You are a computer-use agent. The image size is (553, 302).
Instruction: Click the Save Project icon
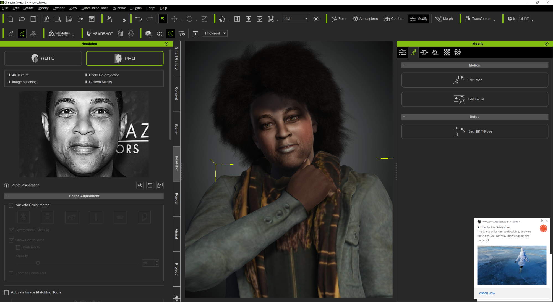[x=33, y=19]
